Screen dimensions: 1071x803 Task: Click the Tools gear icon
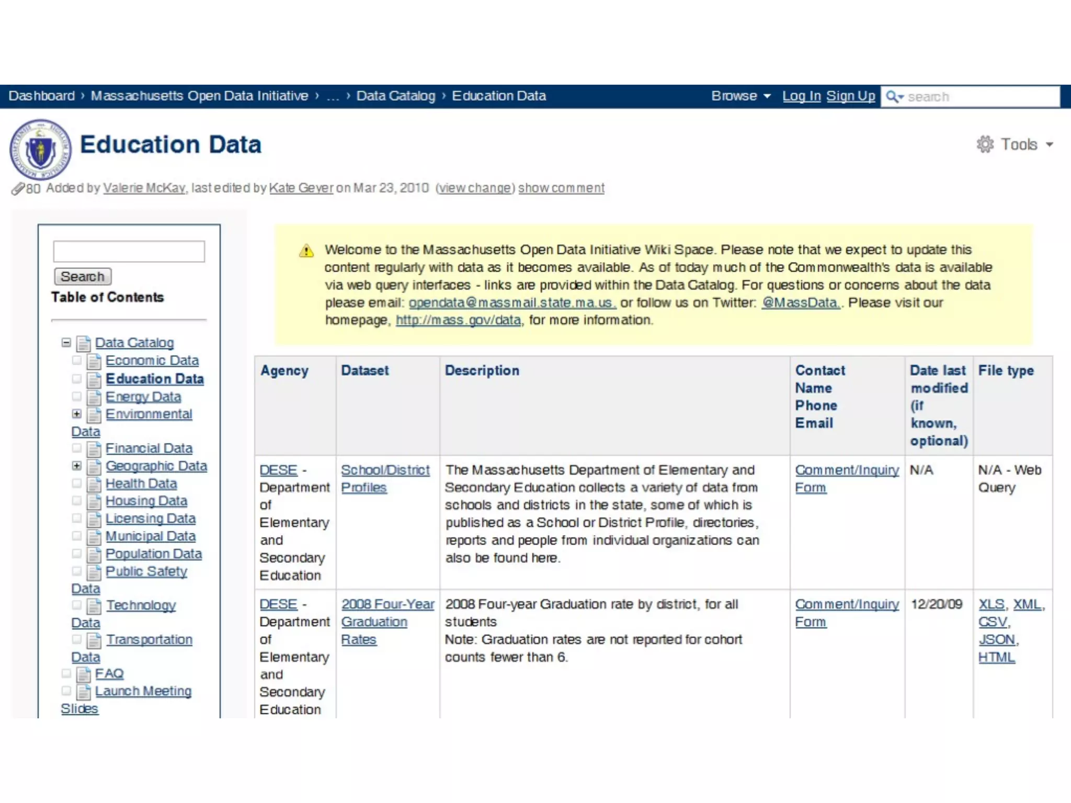[x=985, y=144]
